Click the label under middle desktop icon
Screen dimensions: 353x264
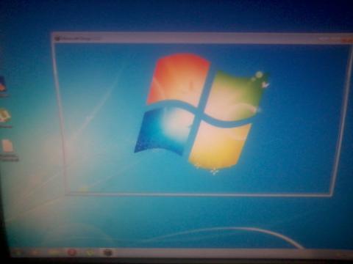5,126
